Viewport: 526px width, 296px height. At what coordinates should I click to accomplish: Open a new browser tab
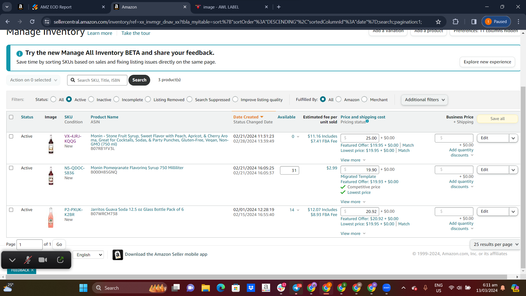pos(279,7)
